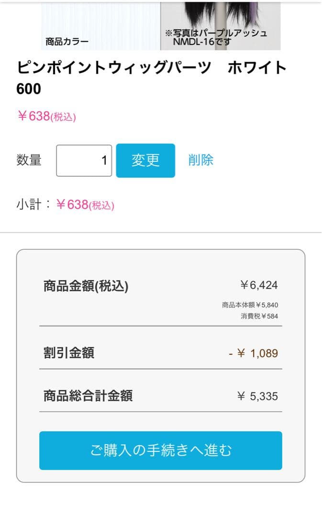Click the ￥638(税込) item price under title
Screen dimensions: 322x517
(x=46, y=116)
